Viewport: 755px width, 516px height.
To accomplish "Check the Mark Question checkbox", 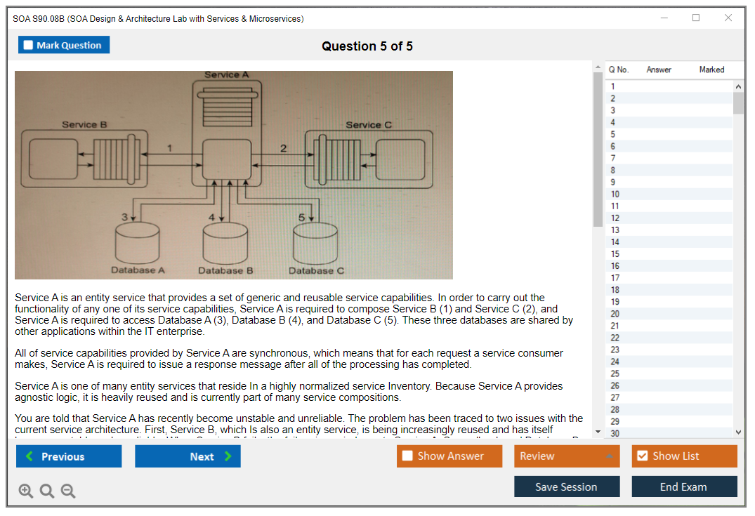I will pos(29,46).
